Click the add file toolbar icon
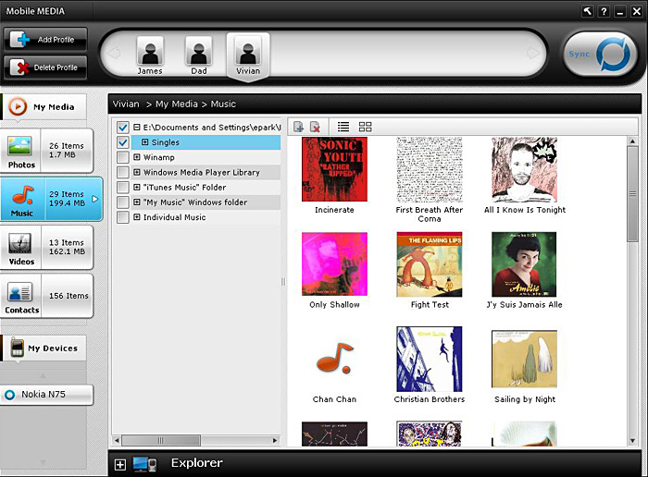Viewport: 648px width, 477px height. pyautogui.click(x=298, y=127)
